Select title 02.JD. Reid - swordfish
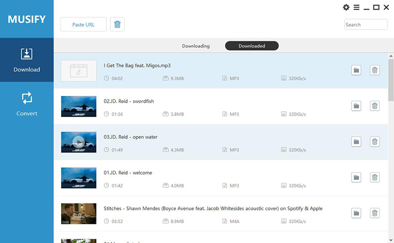Image resolution: width=394 pixels, height=243 pixels. coord(129,101)
